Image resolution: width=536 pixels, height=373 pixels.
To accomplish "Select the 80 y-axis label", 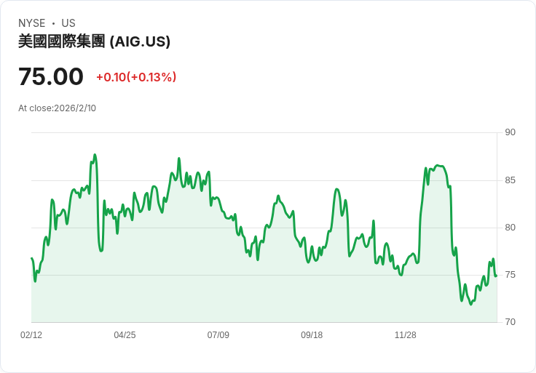I will 511,228.
